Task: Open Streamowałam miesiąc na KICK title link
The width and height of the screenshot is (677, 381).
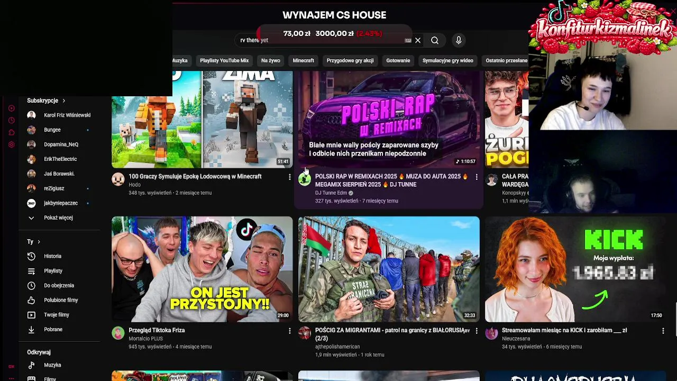Action: [564, 330]
